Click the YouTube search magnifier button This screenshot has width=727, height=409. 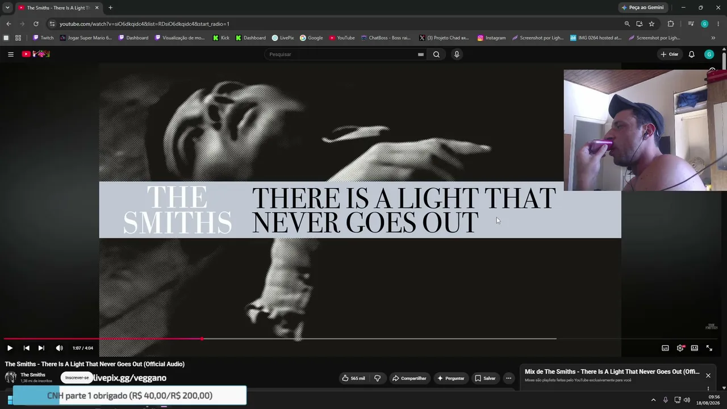click(436, 55)
